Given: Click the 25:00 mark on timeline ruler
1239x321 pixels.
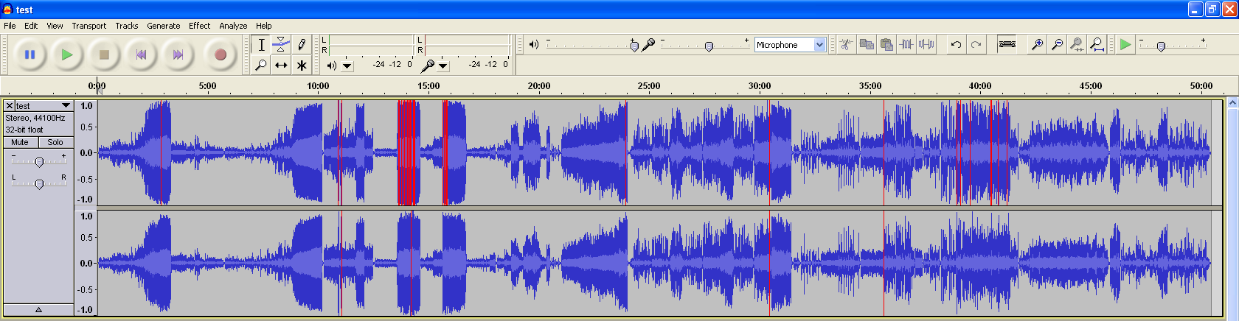Looking at the screenshot, I should (649, 86).
